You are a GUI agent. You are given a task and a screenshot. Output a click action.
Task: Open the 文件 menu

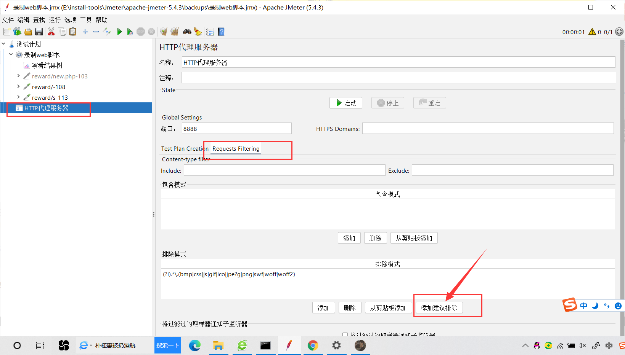[8, 20]
